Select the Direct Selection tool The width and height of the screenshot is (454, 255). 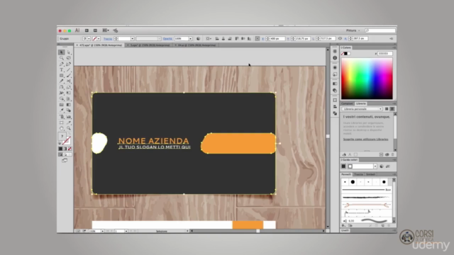[x=69, y=52]
